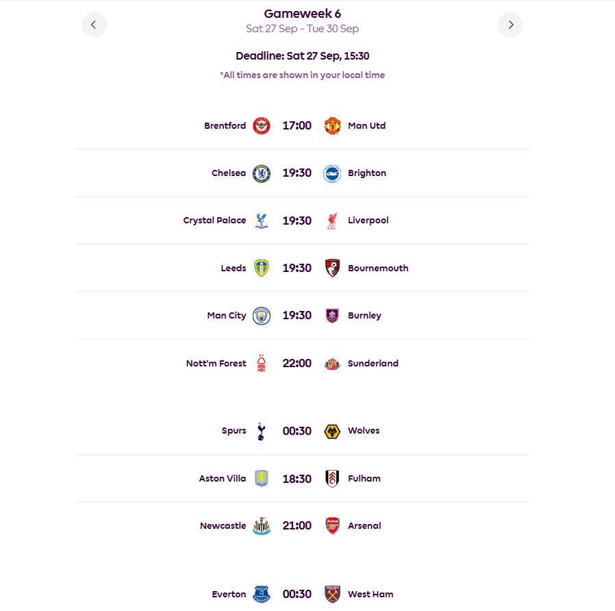The image size is (615, 611).
Task: Select the Chelsea club badge
Action: click(262, 173)
